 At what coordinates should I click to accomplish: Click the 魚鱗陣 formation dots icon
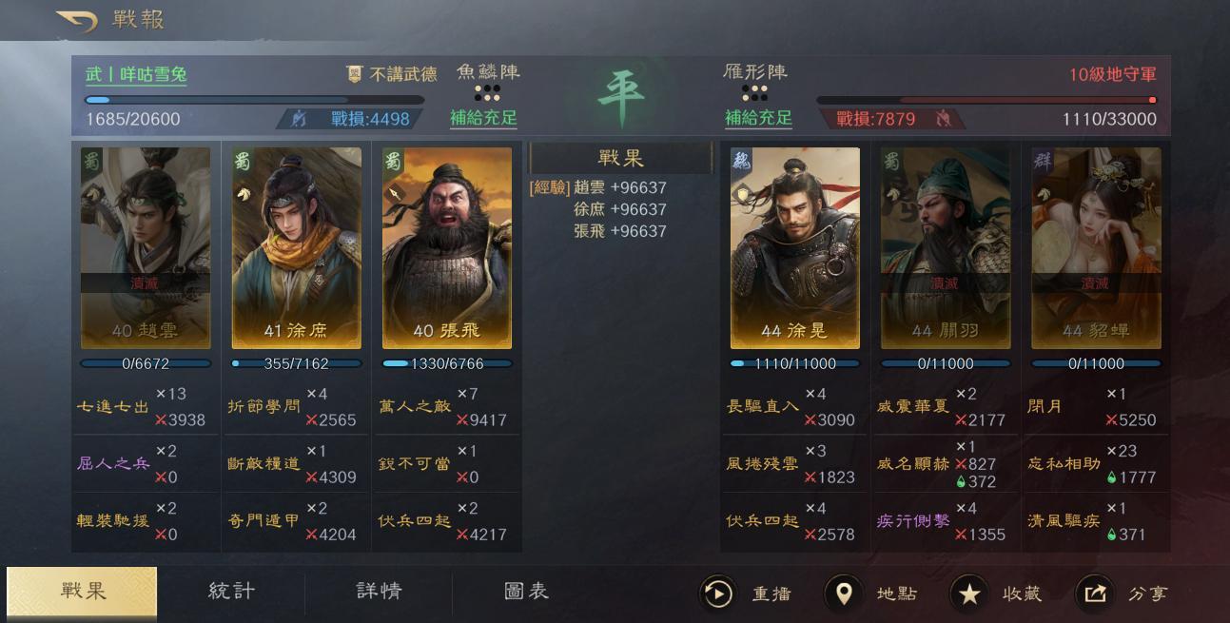click(487, 93)
